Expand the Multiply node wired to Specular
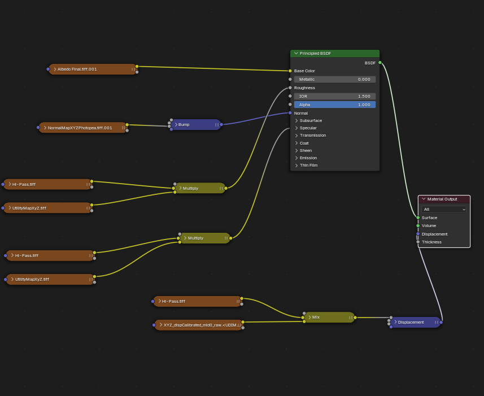This screenshot has height=396, width=484. [185, 238]
